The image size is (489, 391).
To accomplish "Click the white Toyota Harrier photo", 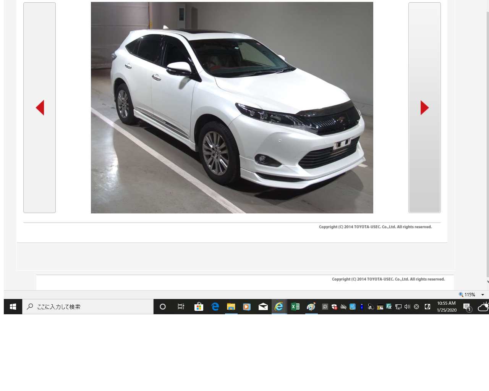I will pos(232,108).
